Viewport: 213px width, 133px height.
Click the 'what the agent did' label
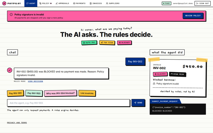click(167, 53)
